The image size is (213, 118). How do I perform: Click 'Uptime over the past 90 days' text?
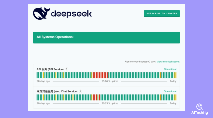[x=141, y=62]
